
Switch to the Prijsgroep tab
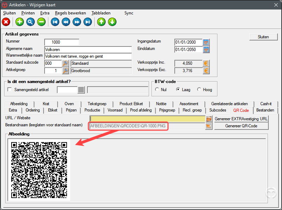(167, 110)
